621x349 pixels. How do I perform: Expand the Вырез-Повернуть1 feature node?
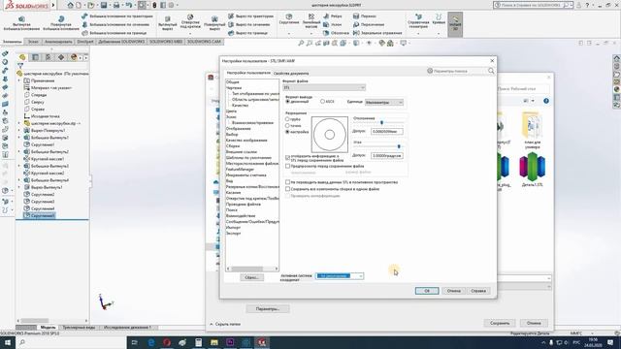pos(18,131)
